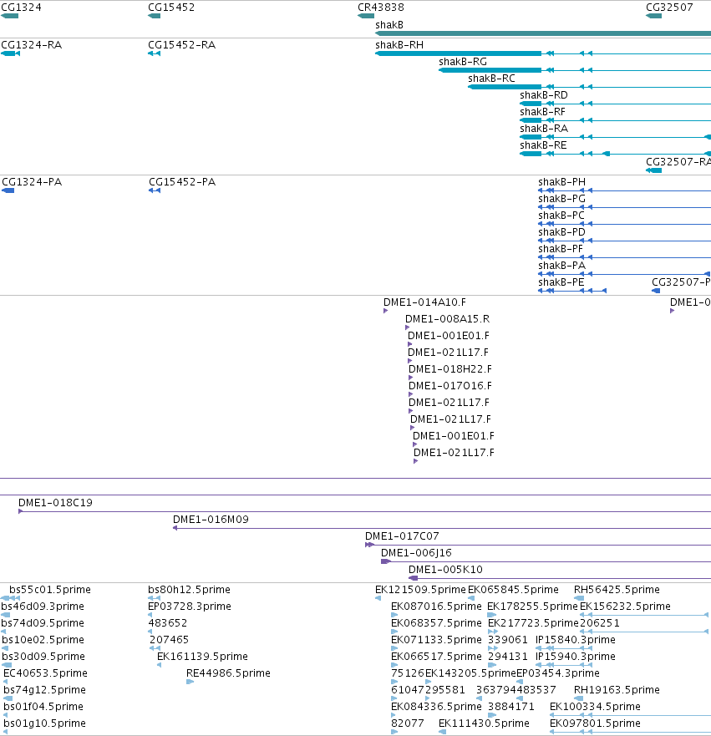The height and width of the screenshot is (736, 711).
Task: Select the 207465 feature label
Action: point(169,640)
